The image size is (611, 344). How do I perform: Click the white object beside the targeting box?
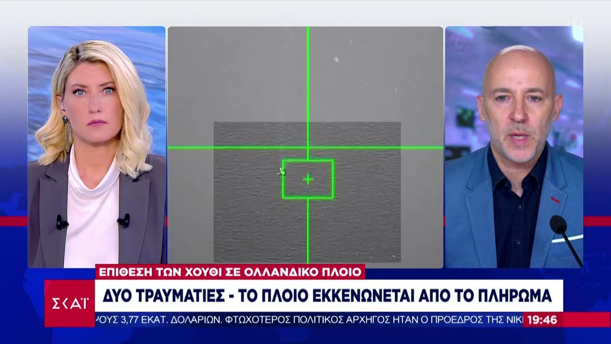click(x=281, y=172)
